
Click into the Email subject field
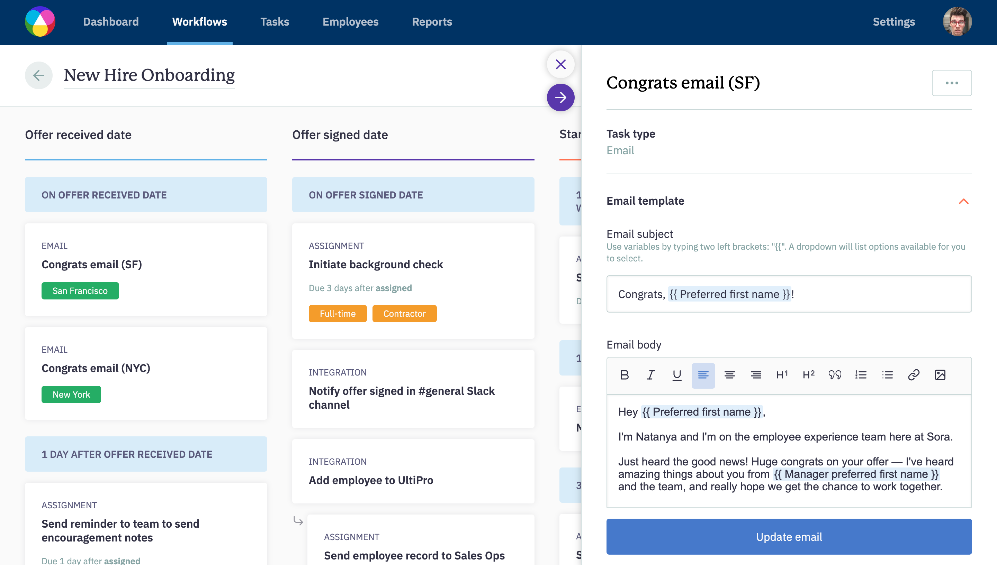pos(789,294)
